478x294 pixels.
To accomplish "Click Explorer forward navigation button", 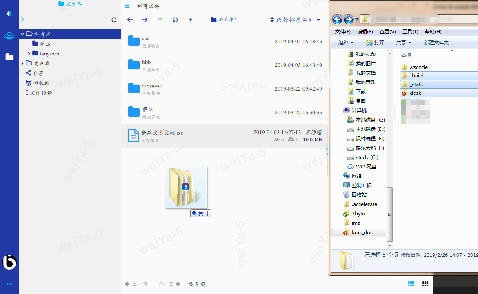I will click(x=349, y=20).
